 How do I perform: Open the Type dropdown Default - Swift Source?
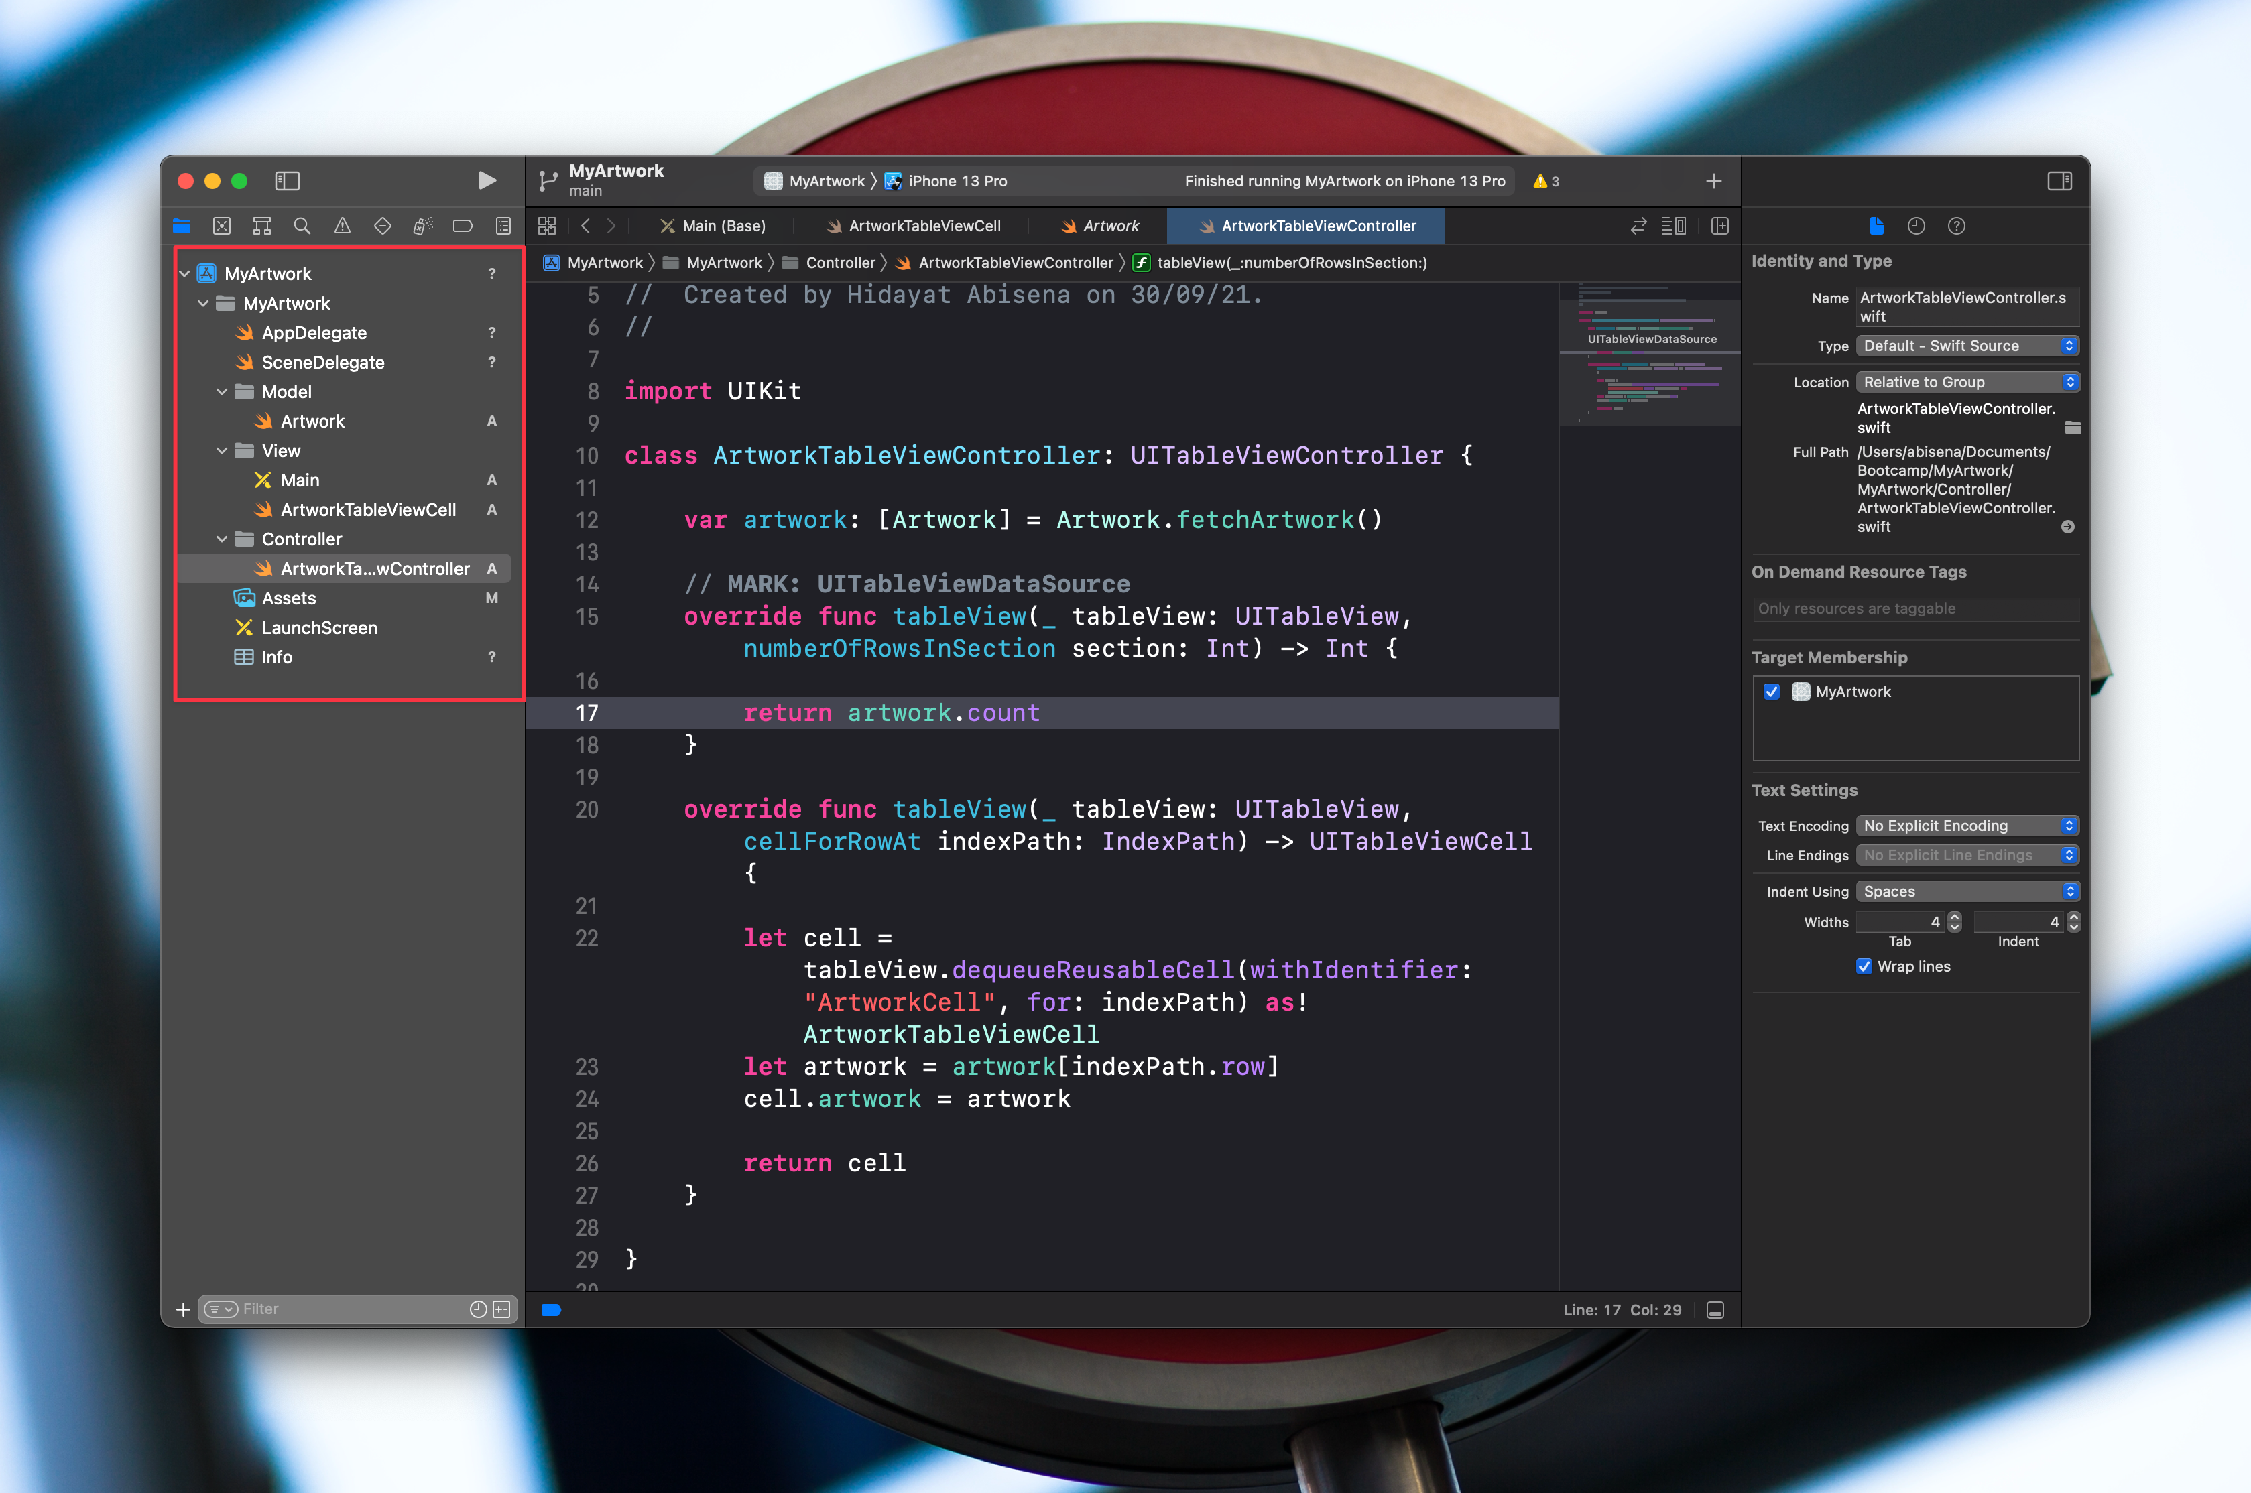(1967, 346)
